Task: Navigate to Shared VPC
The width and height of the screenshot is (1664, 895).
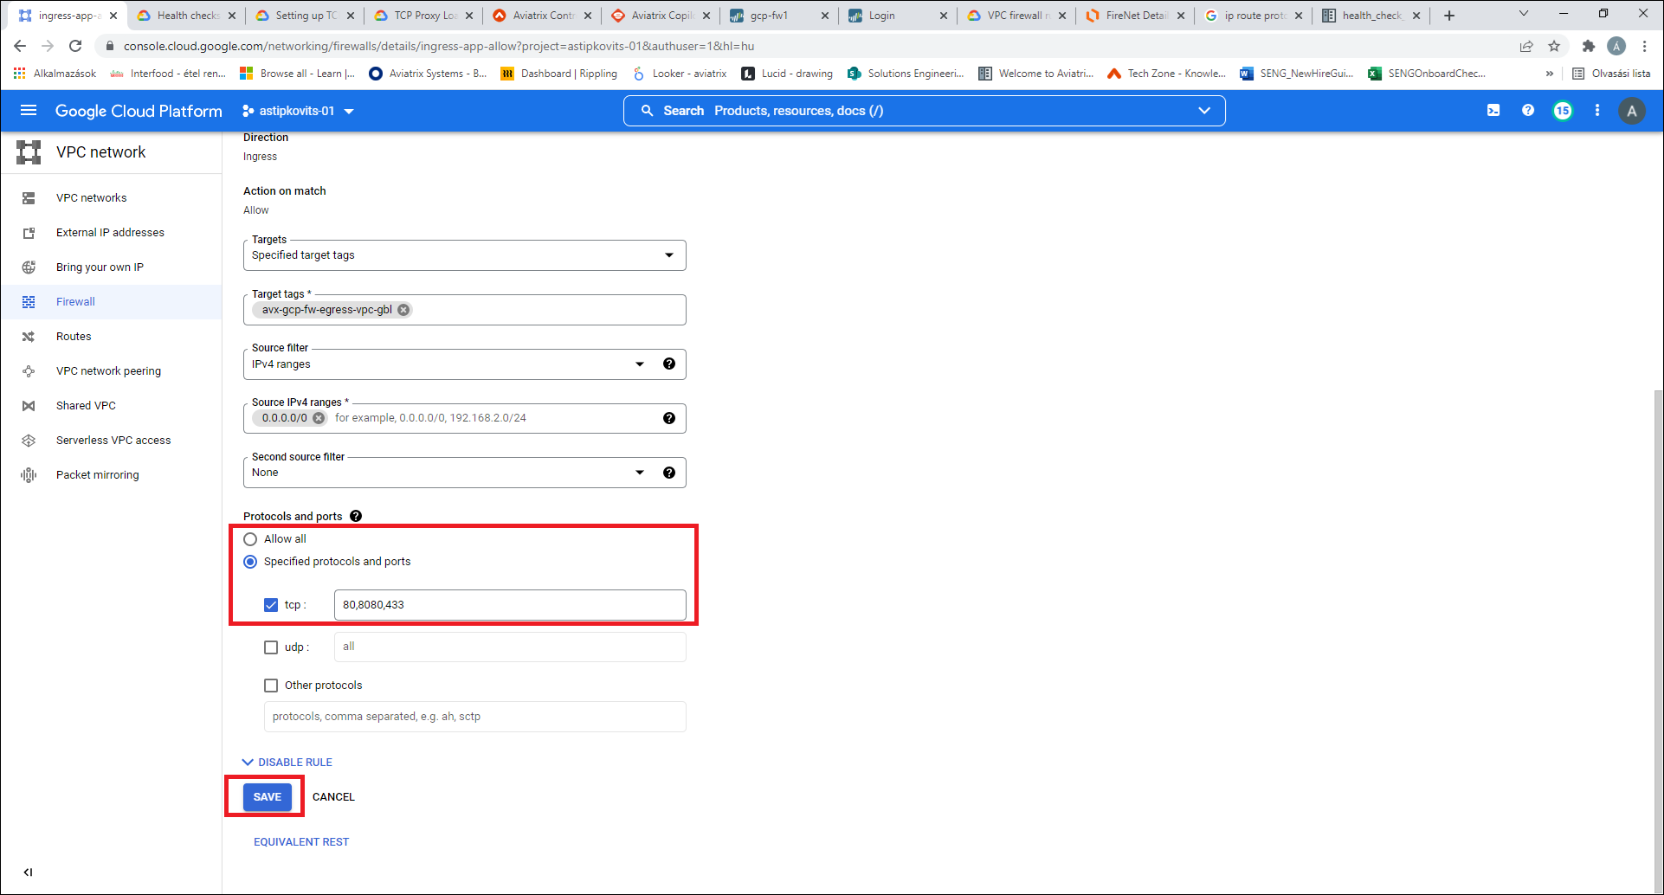Action: coord(86,405)
